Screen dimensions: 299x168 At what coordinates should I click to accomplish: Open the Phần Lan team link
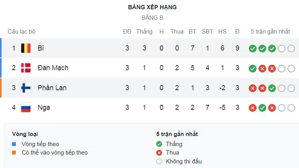point(52,88)
